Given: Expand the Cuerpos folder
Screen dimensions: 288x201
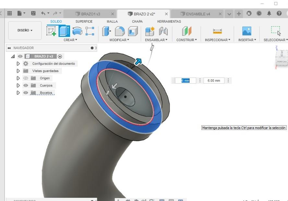Looking at the screenshot, I should 18,85.
